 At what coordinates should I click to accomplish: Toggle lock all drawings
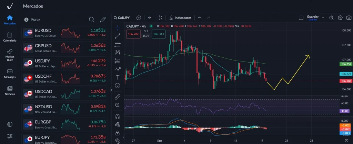pyautogui.click(x=118, y=133)
